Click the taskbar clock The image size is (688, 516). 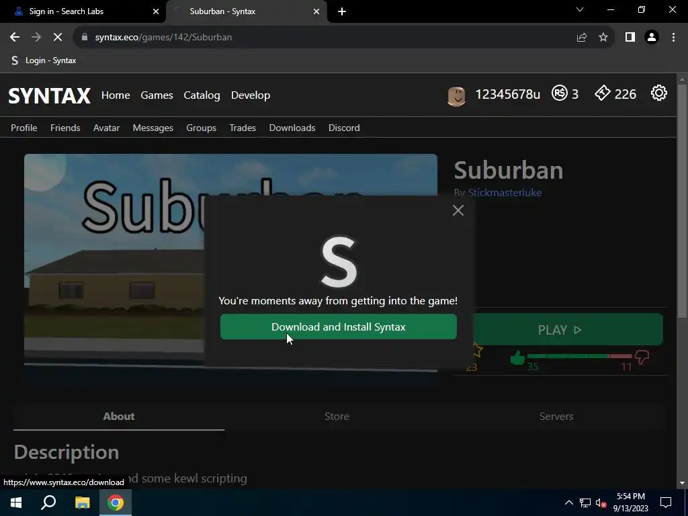click(x=631, y=503)
